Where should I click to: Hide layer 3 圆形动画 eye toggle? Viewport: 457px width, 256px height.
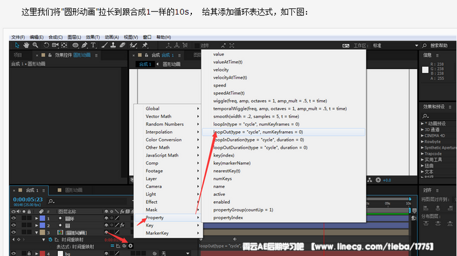click(x=13, y=232)
